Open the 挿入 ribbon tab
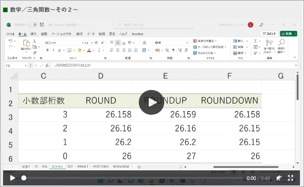This screenshot has width=304, height=187. 33,34
